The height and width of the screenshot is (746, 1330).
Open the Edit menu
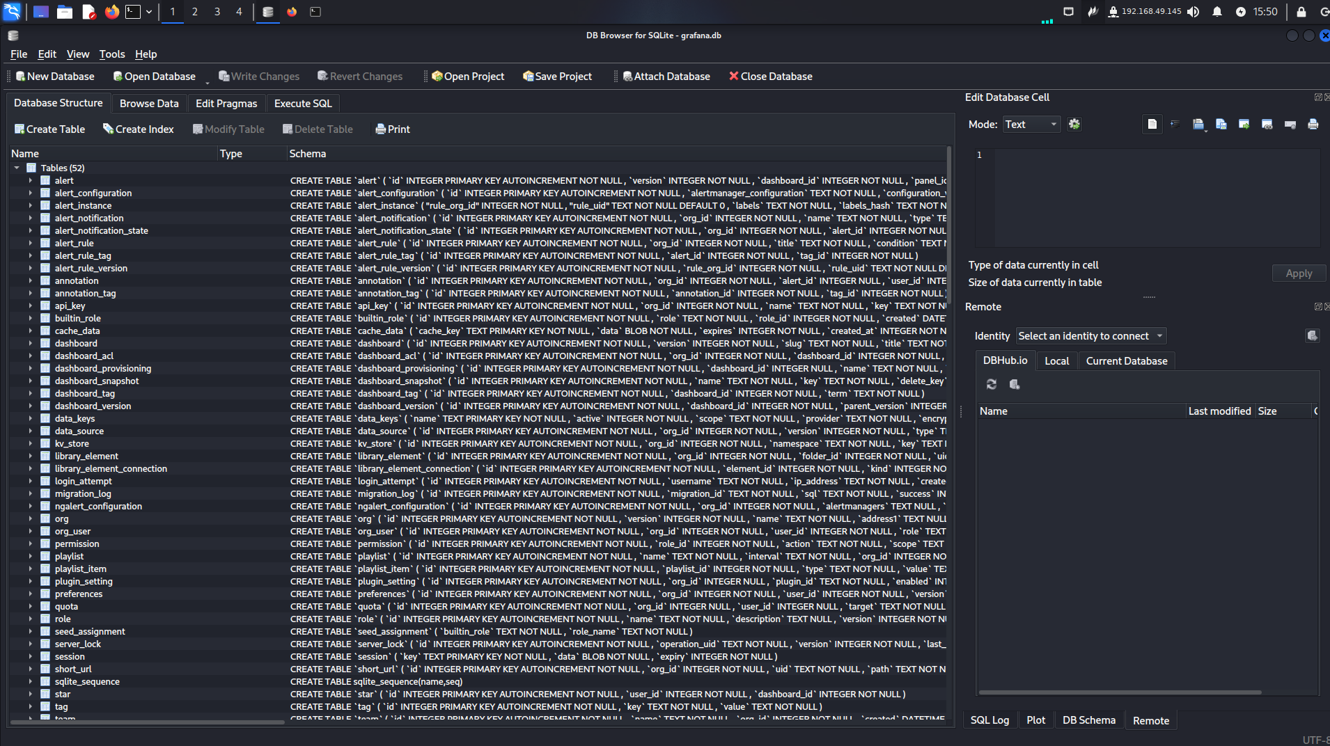coord(47,54)
